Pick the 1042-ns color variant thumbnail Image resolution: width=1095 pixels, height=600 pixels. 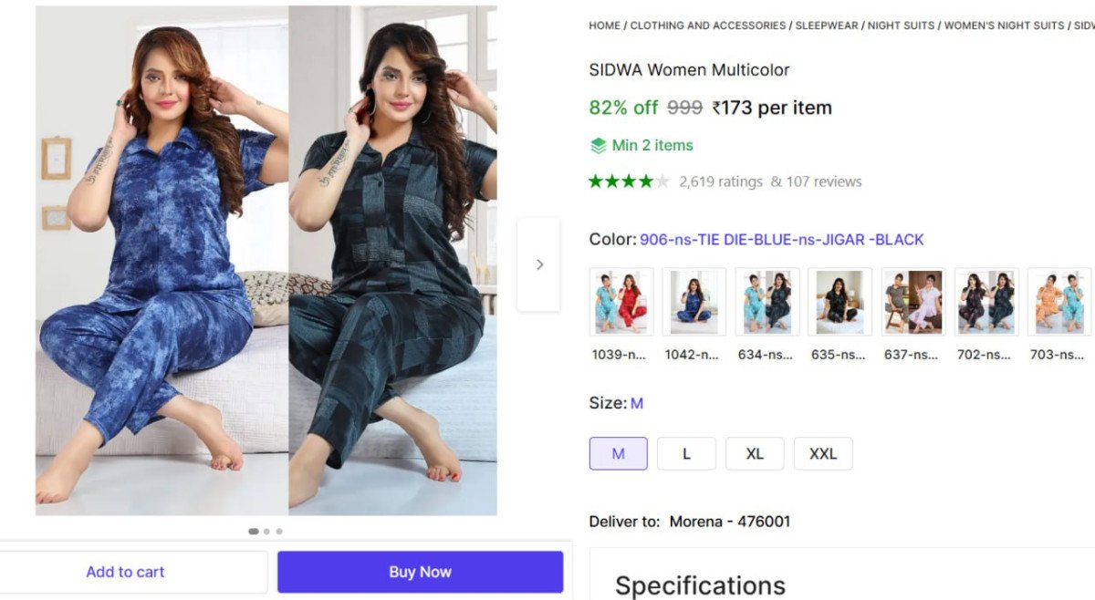click(x=693, y=302)
